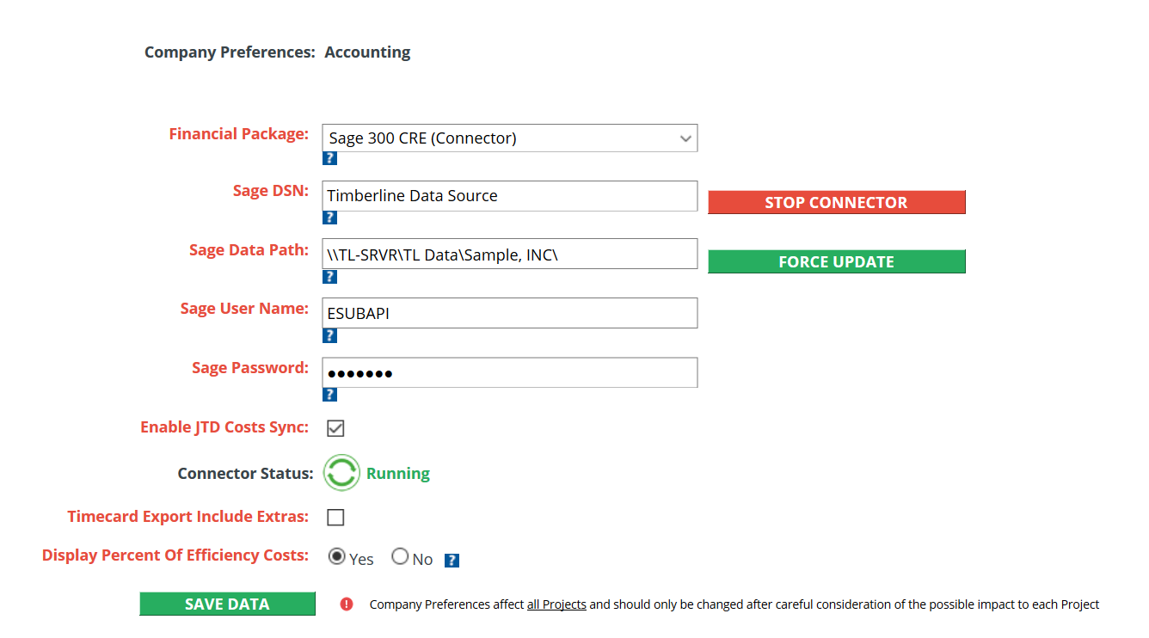This screenshot has width=1149, height=638.
Task: Click help icon under Sage Data Path
Action: coord(329,277)
